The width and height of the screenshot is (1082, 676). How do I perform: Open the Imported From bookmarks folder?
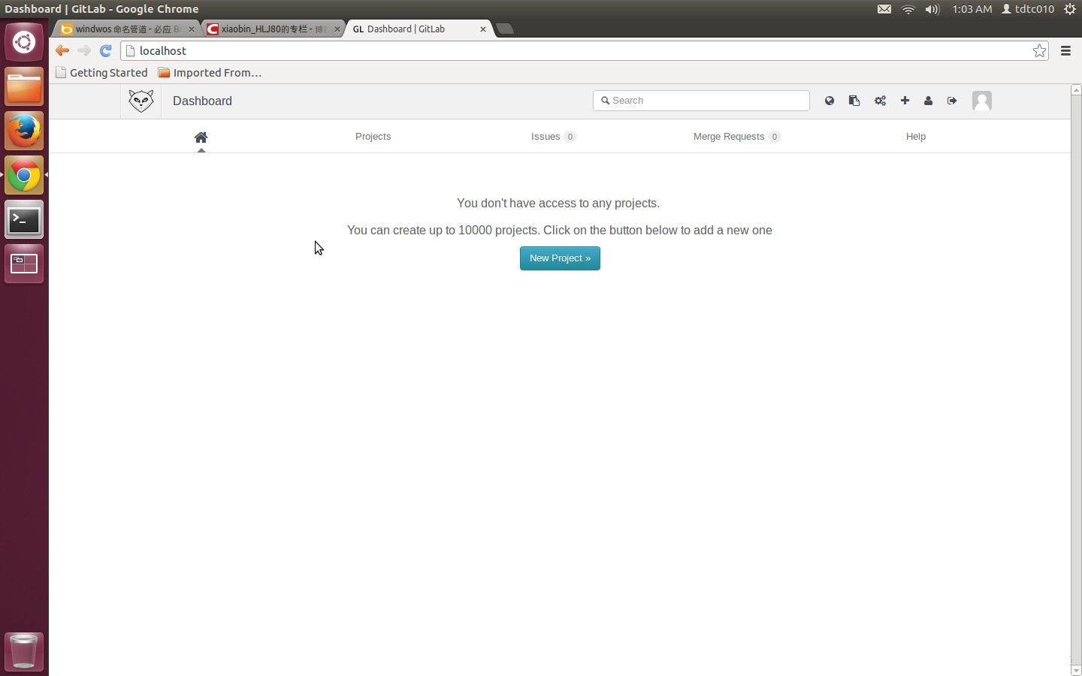210,72
